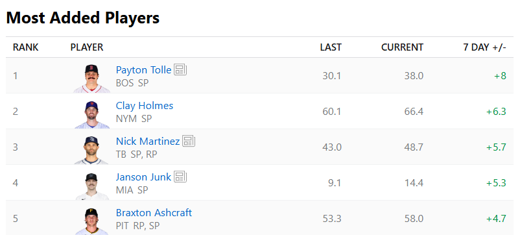The image size is (520, 235).
Task: Sort by the PLAYER column header
Action: 87,47
